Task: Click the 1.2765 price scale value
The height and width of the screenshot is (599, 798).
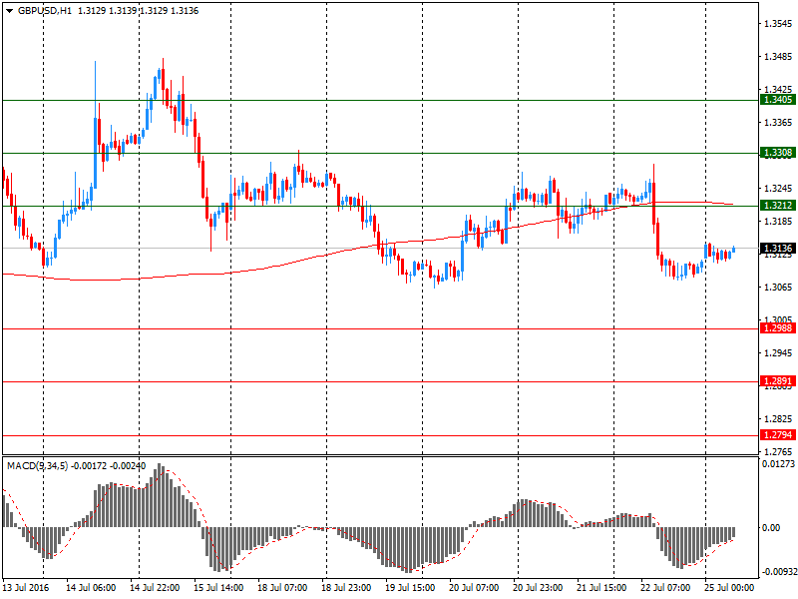Action: (778, 452)
